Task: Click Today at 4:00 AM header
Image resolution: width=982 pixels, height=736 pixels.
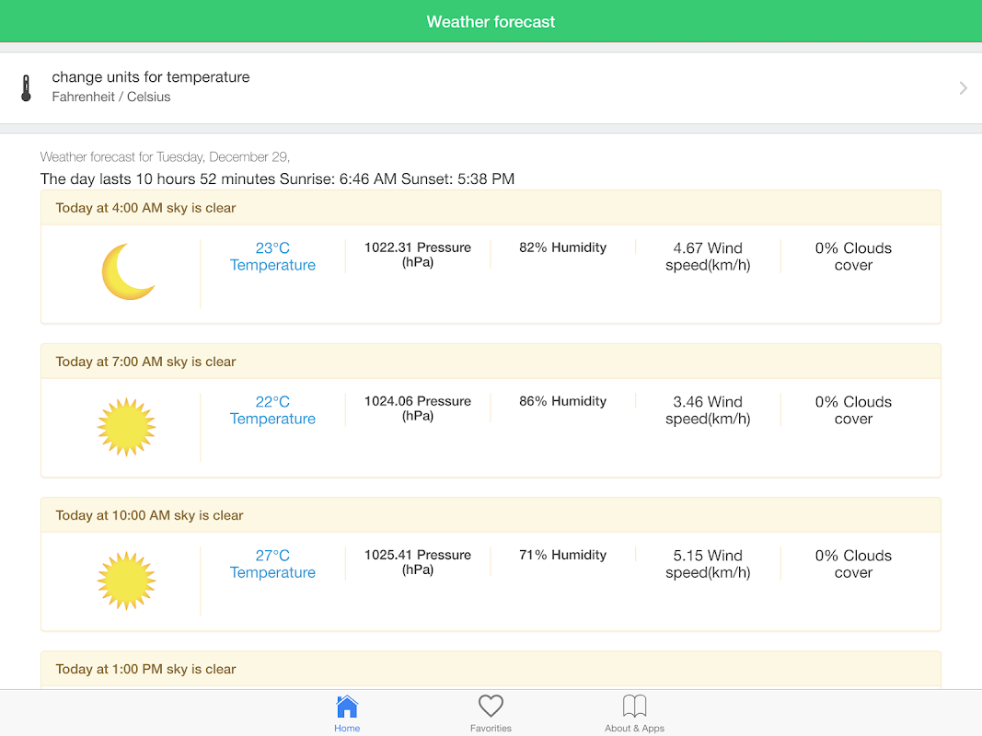Action: tap(145, 208)
